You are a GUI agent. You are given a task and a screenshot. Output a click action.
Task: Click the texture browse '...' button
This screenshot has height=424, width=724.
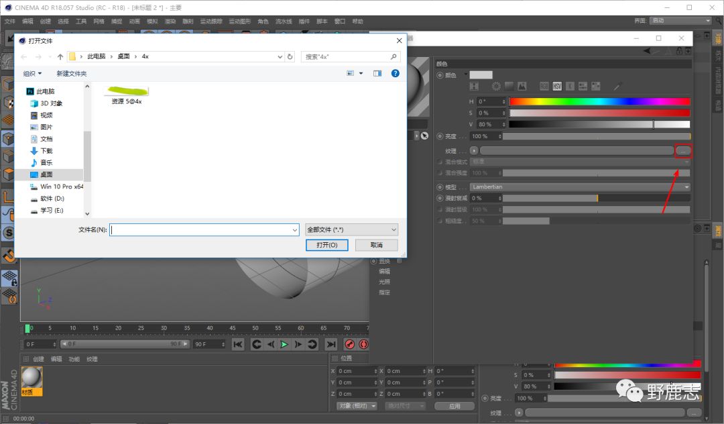683,151
